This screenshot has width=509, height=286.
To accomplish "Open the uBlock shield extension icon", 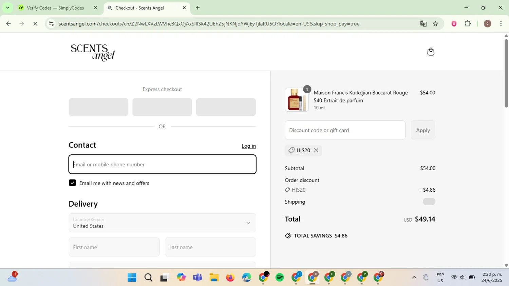I will [x=454, y=24].
